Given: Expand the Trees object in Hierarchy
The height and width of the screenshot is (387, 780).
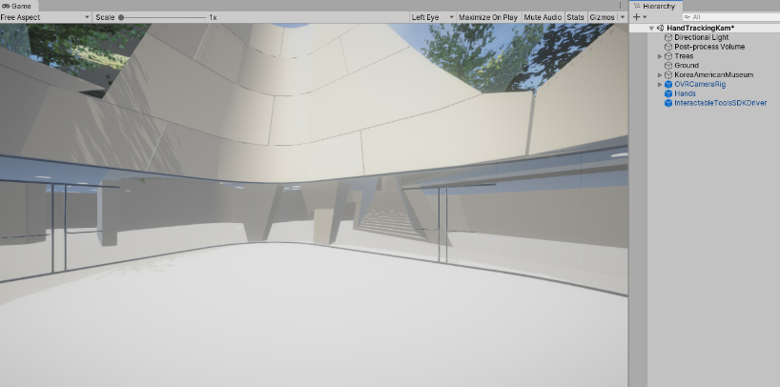Looking at the screenshot, I should [660, 56].
